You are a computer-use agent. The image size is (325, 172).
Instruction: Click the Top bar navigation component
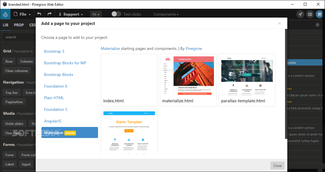coord(12,93)
